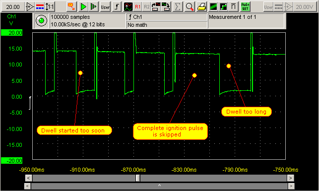Select the 1:1 vertical scale icon
Viewport: 319px width, 191px height.
click(50, 7)
